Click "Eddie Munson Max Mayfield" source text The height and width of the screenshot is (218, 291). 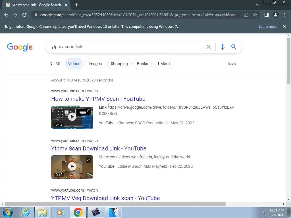click(x=142, y=166)
